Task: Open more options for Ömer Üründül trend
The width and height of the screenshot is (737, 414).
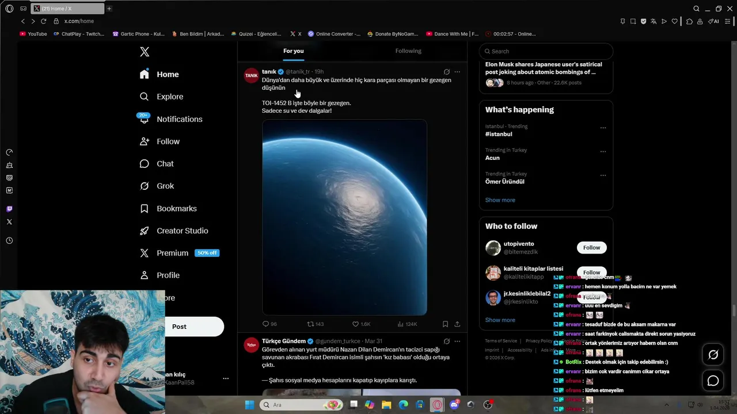Action: 603,175
